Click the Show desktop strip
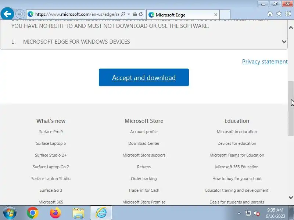This screenshot has height=220, width=294. coord(291,213)
